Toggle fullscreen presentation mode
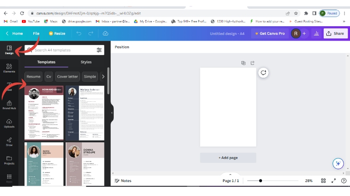The image size is (350, 196). pyautogui.click(x=333, y=181)
